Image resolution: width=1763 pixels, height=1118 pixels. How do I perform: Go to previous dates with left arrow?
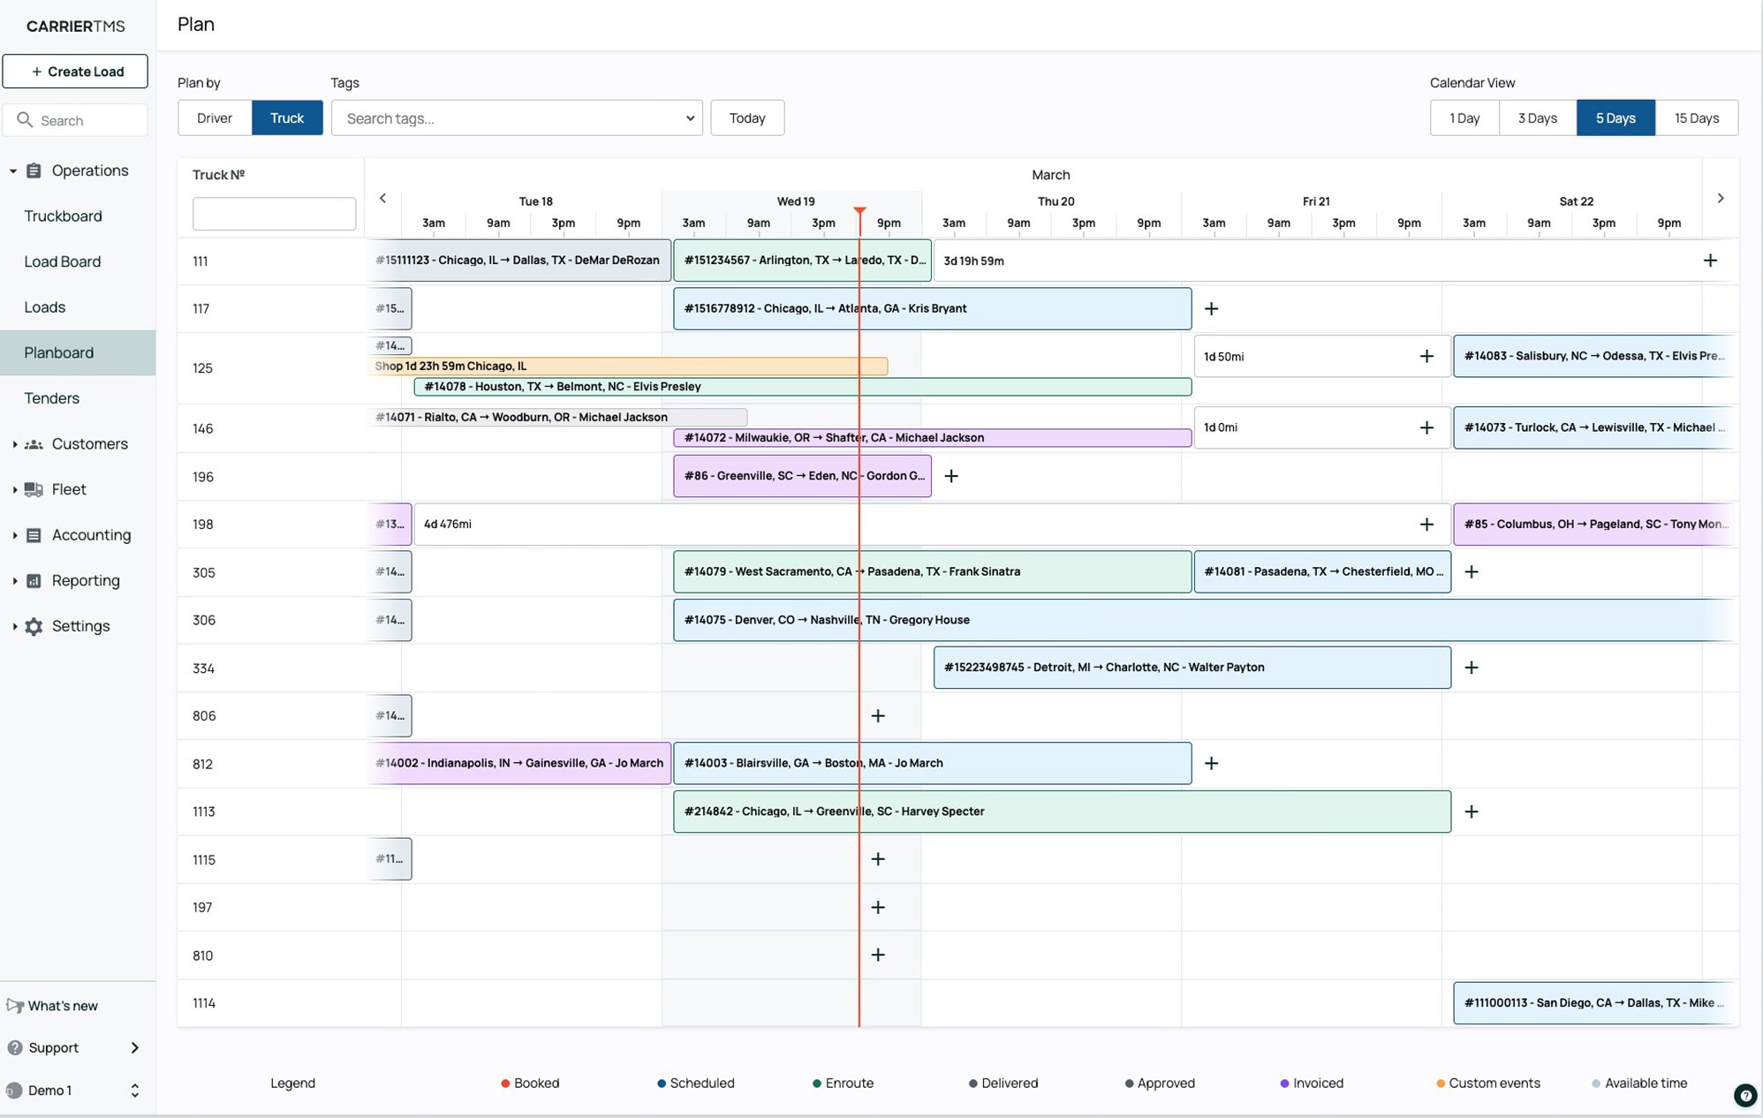pyautogui.click(x=382, y=199)
